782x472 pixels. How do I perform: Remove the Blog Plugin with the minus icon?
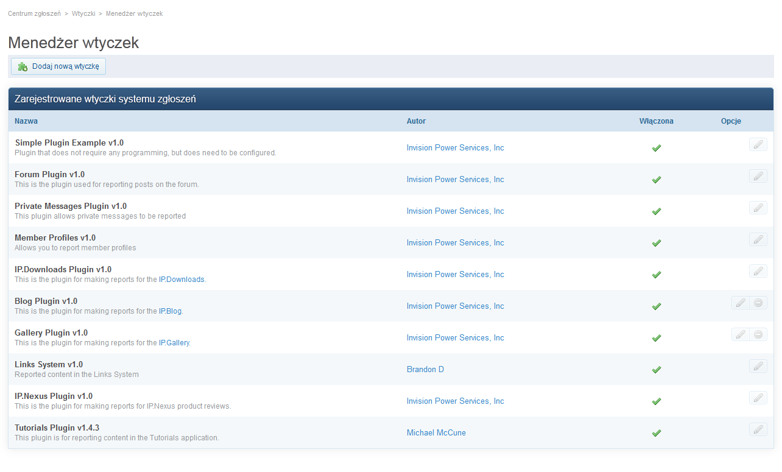[x=758, y=303]
